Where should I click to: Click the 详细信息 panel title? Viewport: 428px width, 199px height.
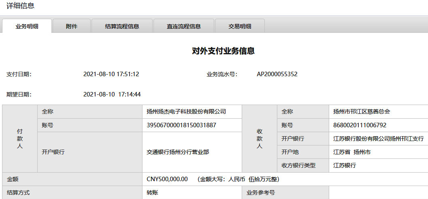coord(20,6)
